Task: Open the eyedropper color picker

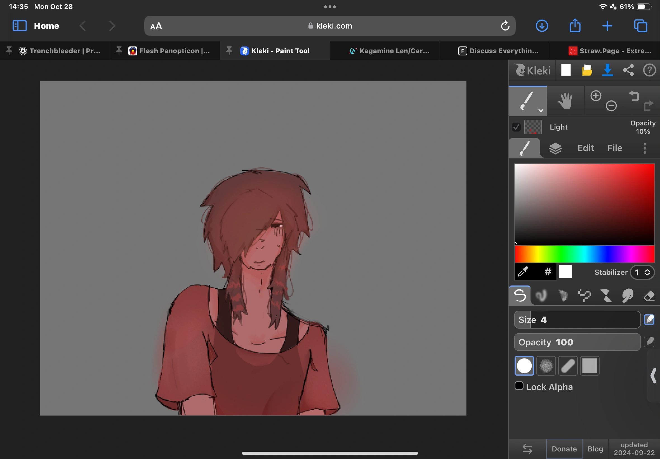Action: point(523,271)
